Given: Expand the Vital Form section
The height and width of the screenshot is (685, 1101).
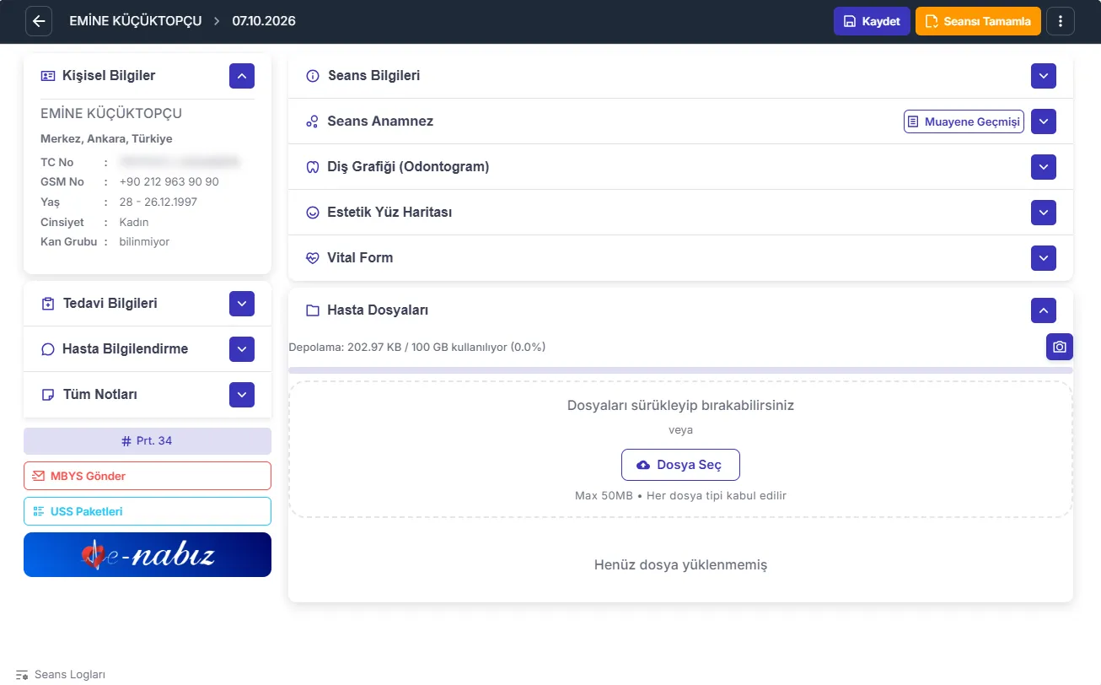Looking at the screenshot, I should coord(1044,258).
